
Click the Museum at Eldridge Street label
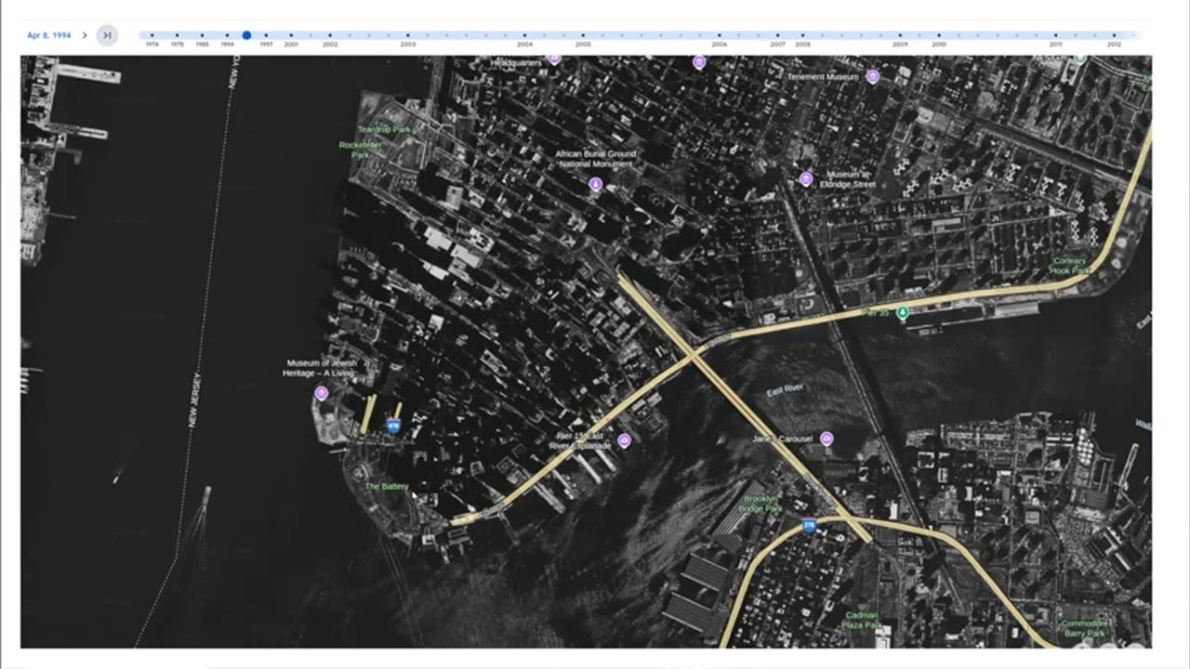[x=848, y=179]
